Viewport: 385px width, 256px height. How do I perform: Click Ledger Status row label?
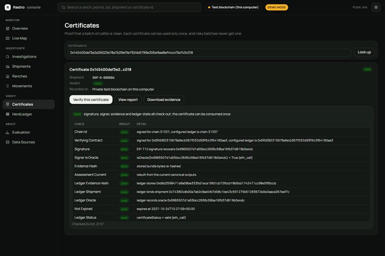(x=85, y=217)
